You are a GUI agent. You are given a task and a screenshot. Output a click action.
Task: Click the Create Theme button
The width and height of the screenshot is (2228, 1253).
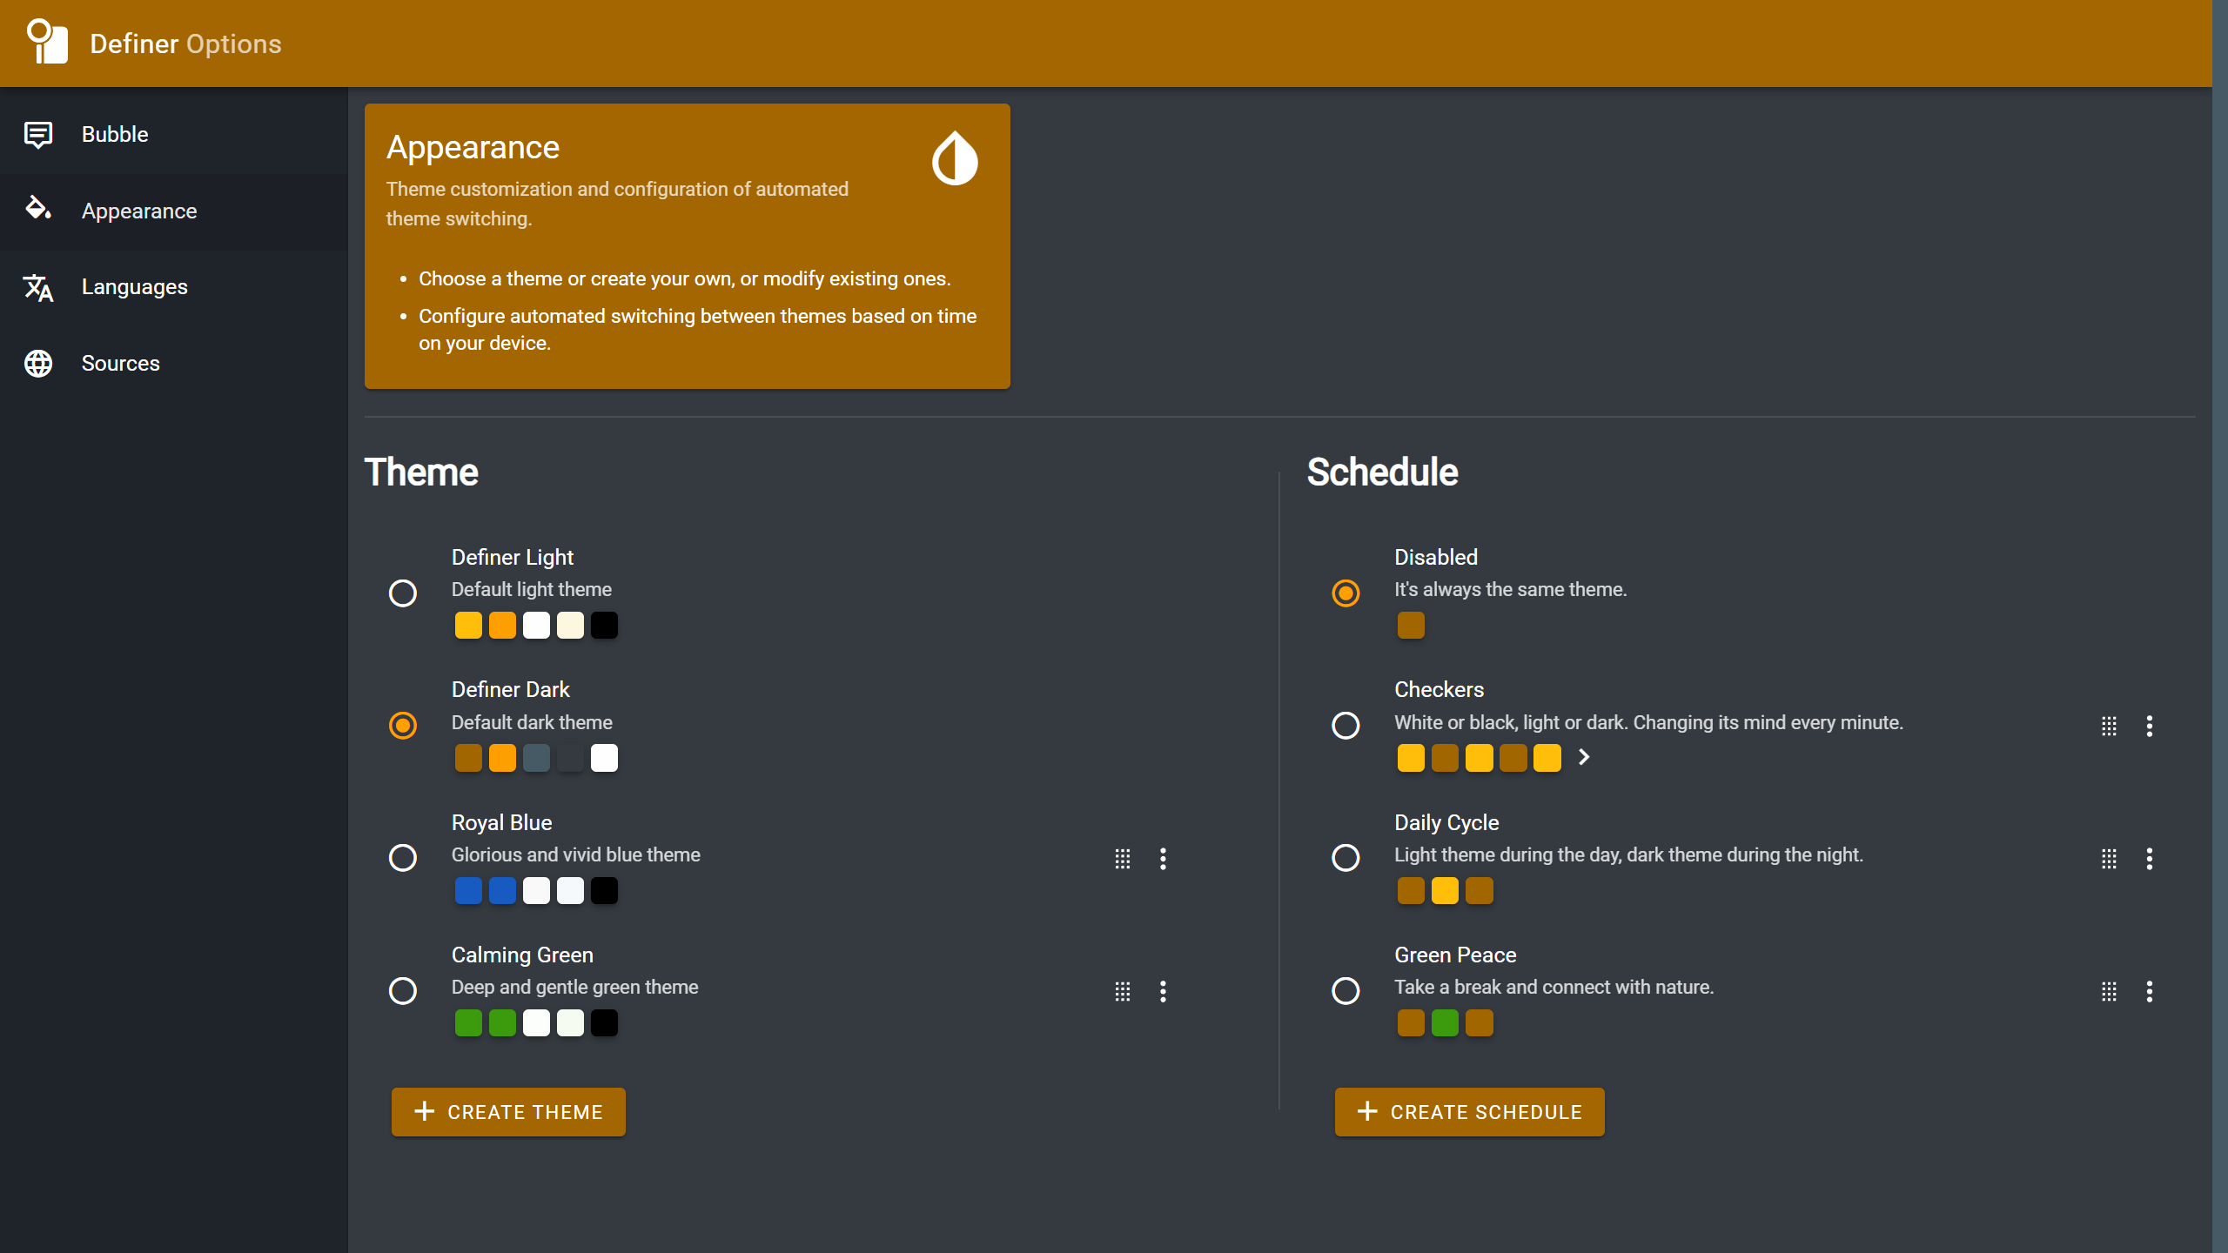tap(508, 1112)
